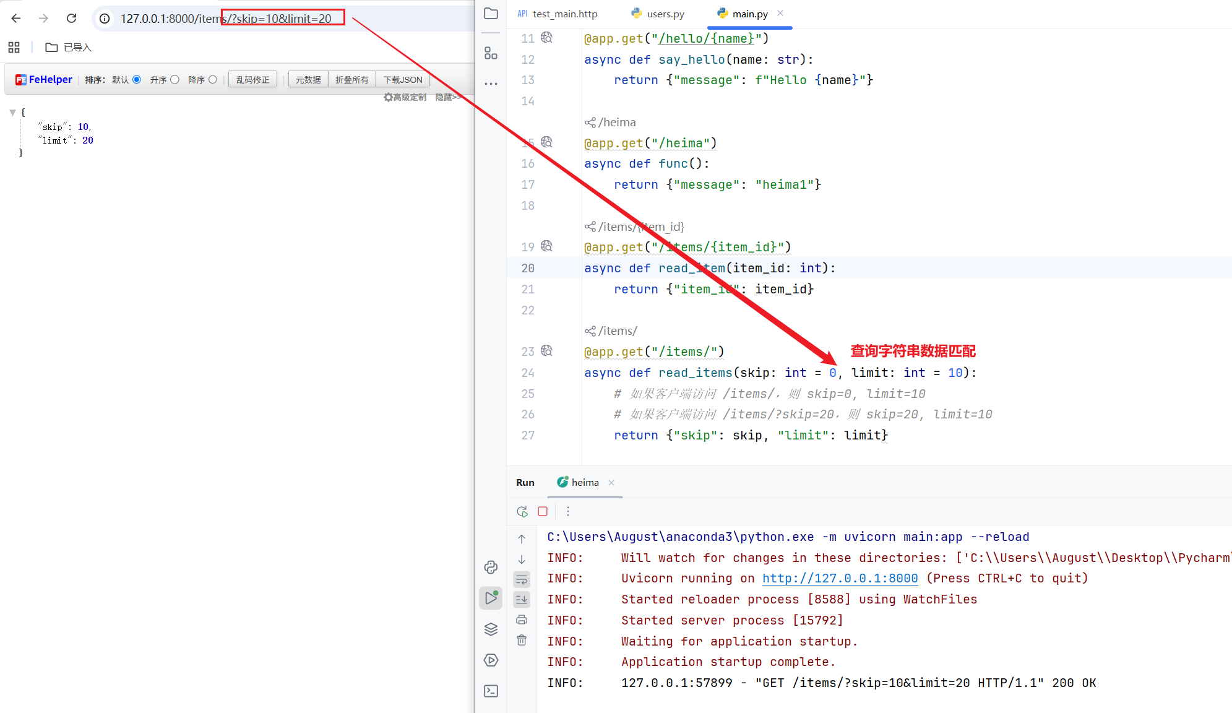
Task: Collapse the JSON root object triangle
Action: (12, 113)
